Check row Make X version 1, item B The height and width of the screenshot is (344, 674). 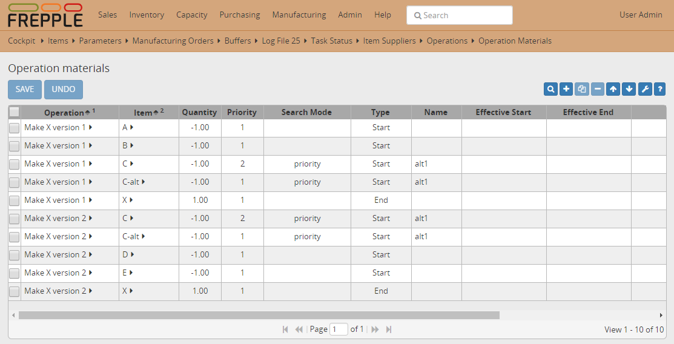pos(14,146)
